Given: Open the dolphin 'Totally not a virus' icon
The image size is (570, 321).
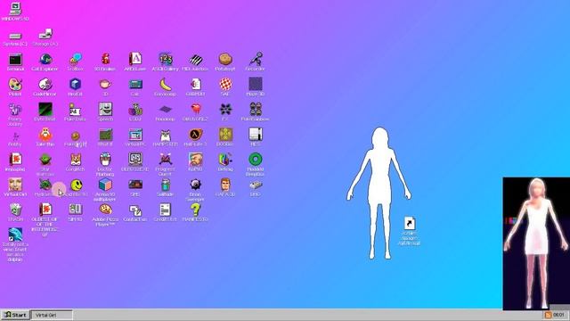Looking at the screenshot, I should tap(15, 235).
